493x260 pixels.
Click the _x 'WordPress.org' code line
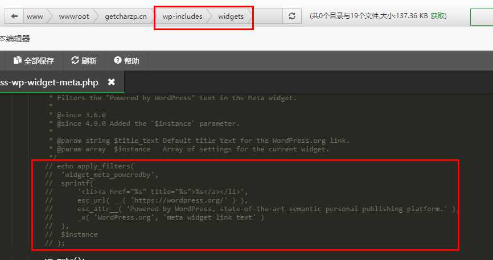click(155, 217)
